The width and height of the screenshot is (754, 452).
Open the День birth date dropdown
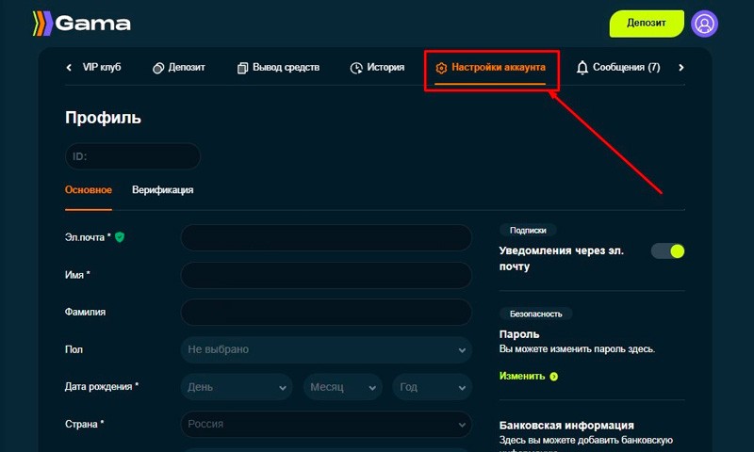click(x=237, y=387)
